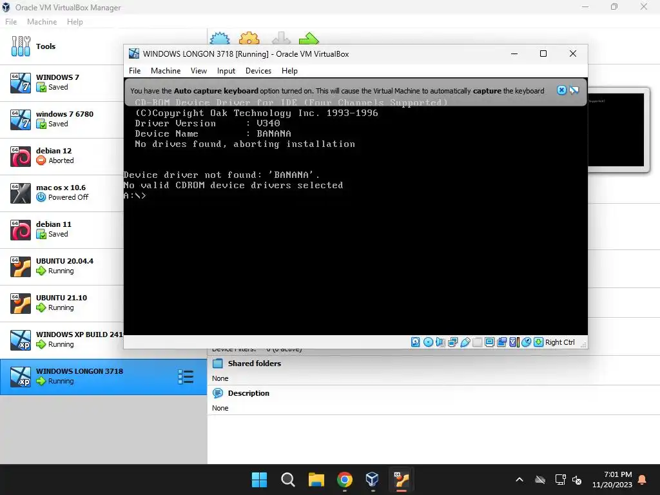The image size is (660, 495).
Task: Click the grayed Discard arrow icon in Manager toolbar
Action: pyautogui.click(x=281, y=38)
